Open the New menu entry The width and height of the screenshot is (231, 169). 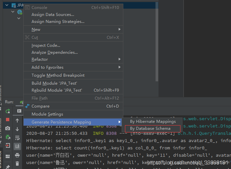[73, 30]
